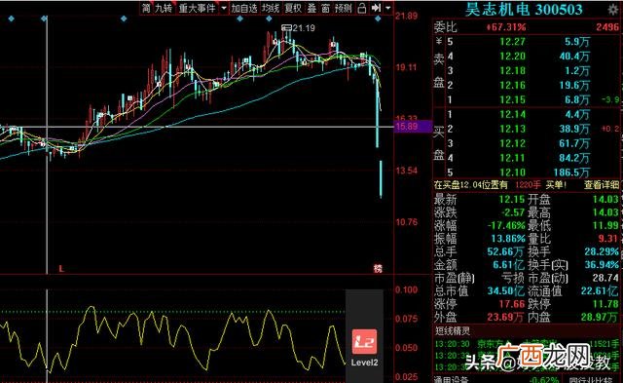Expand the dropdown arrow beside 重大事件
Image resolution: width=623 pixels, height=383 pixels.
click(224, 8)
